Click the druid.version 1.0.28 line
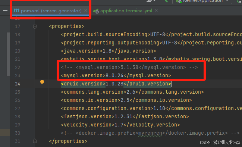This screenshot has width=242, height=147. pyautogui.click(x=116, y=84)
